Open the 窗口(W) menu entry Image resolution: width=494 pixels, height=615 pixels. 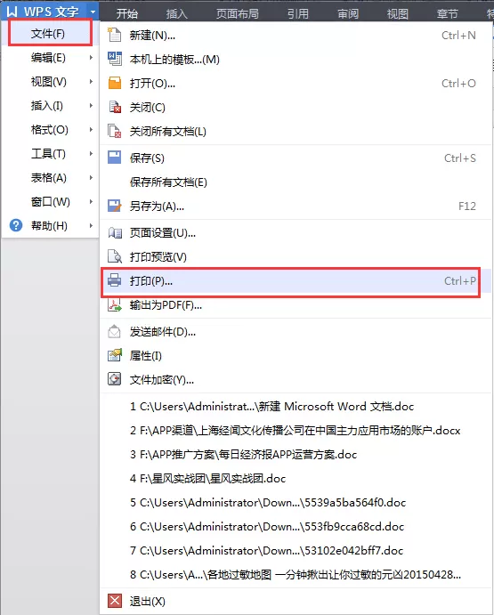coord(50,202)
